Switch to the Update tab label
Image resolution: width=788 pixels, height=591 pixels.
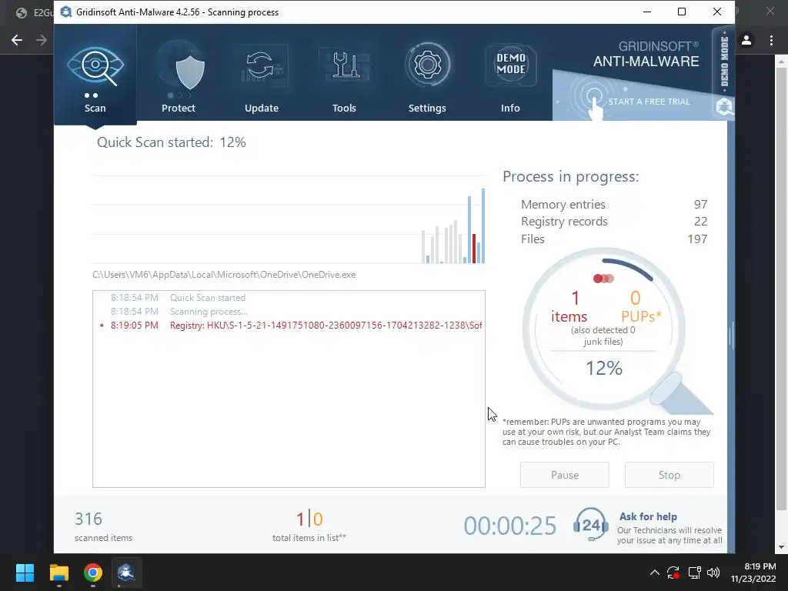262,108
